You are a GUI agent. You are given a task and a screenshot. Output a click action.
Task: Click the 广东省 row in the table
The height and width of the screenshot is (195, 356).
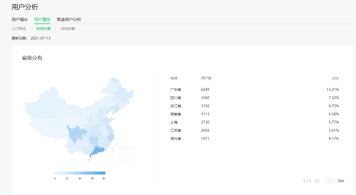[x=176, y=90]
